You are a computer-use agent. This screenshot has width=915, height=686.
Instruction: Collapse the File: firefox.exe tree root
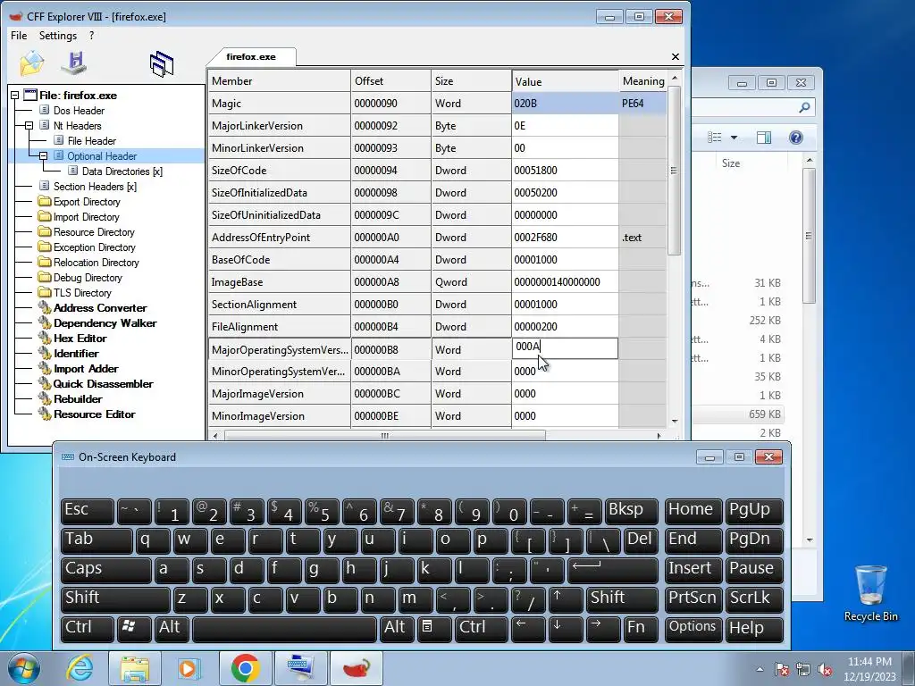point(14,95)
